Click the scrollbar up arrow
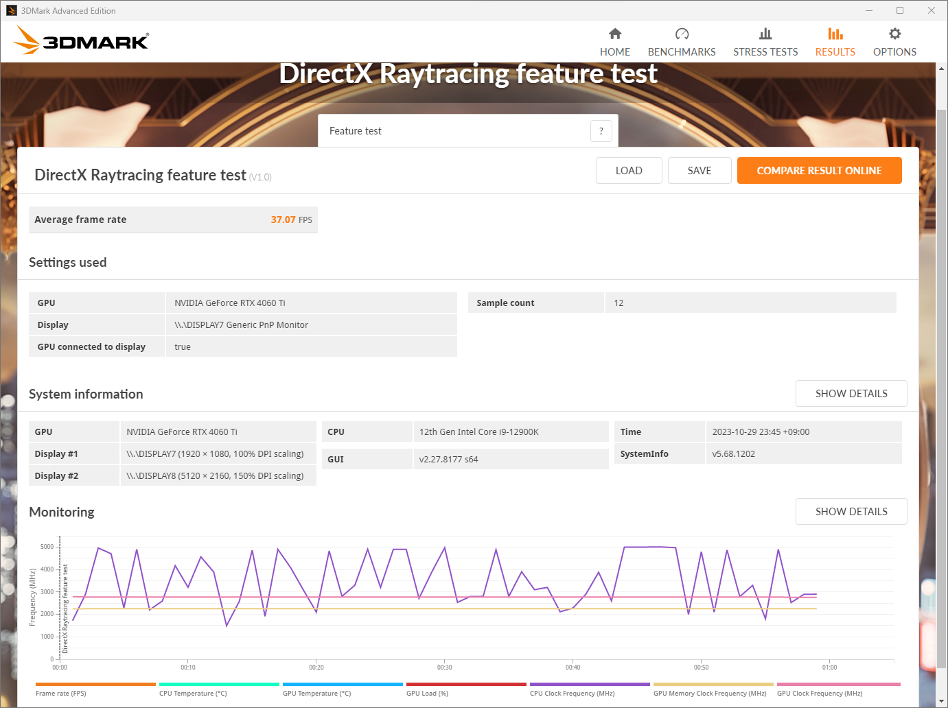The image size is (948, 708). coord(941,69)
